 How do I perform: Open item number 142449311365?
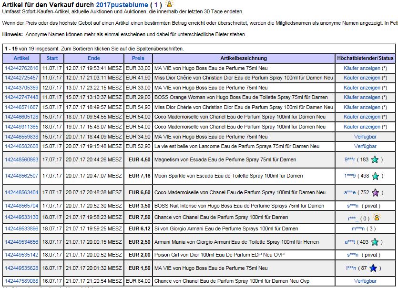(x=21, y=127)
